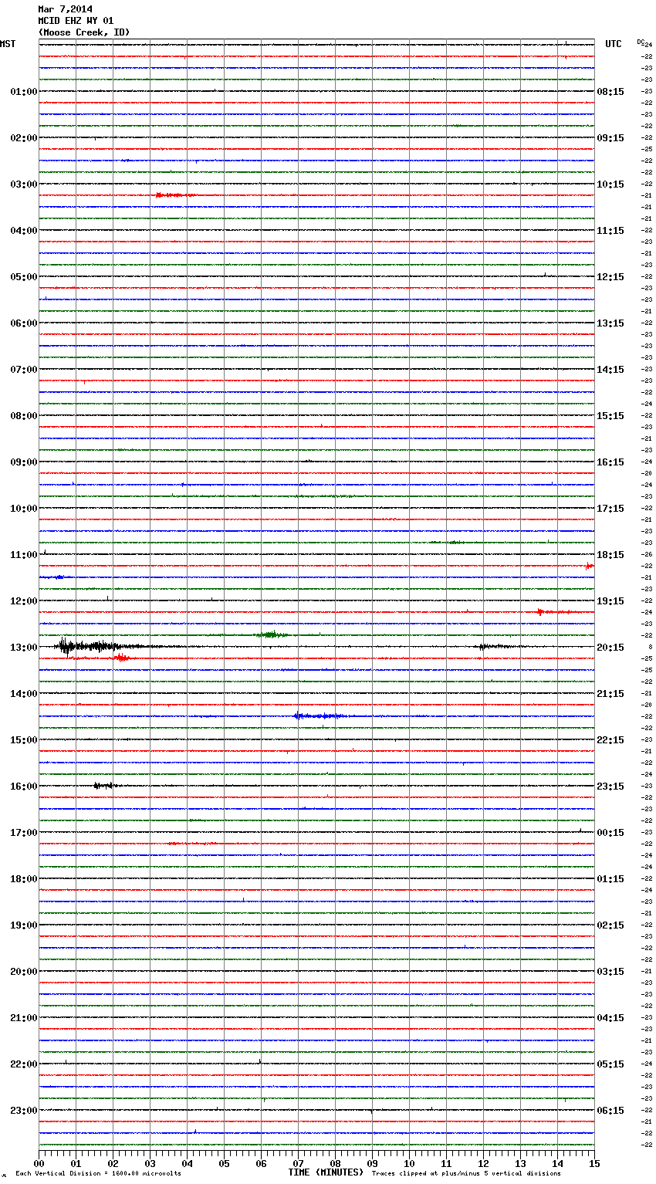Viewport: 656px width, 1184px height.
Task: Select the 19:00 MST row label
Action: [24, 925]
